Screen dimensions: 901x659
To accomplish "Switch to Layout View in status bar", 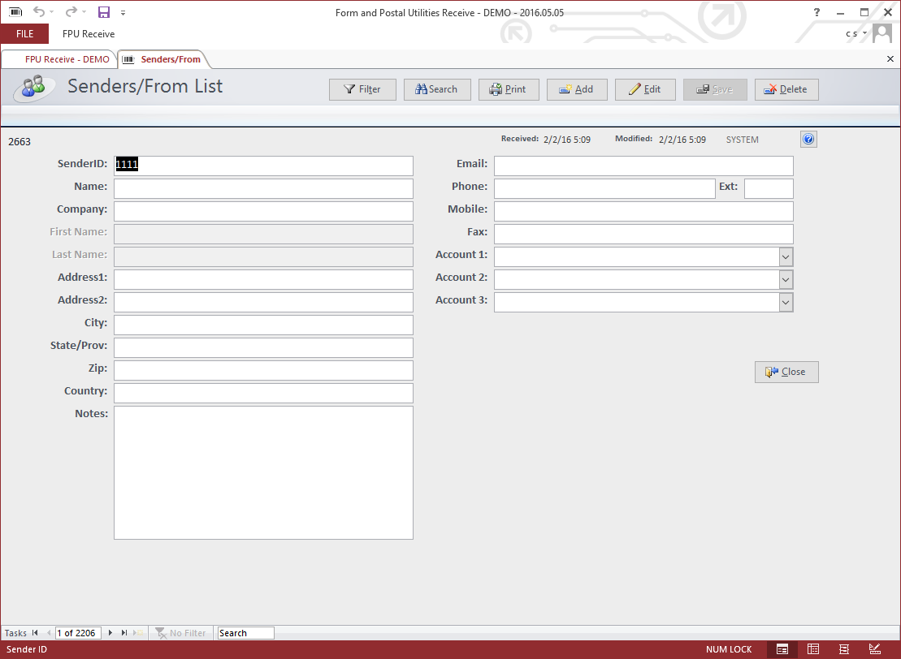I will point(844,649).
